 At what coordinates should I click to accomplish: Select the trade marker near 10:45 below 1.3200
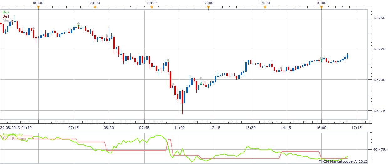pyautogui.click(x=173, y=85)
